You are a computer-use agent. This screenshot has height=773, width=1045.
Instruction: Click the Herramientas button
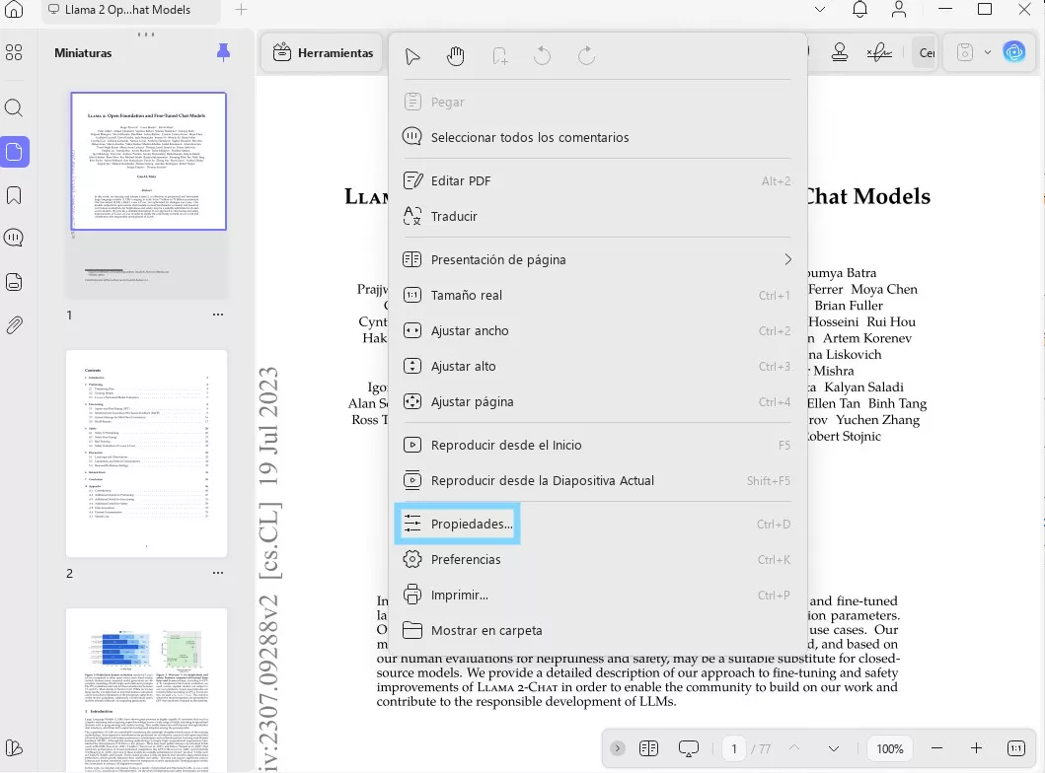point(323,52)
